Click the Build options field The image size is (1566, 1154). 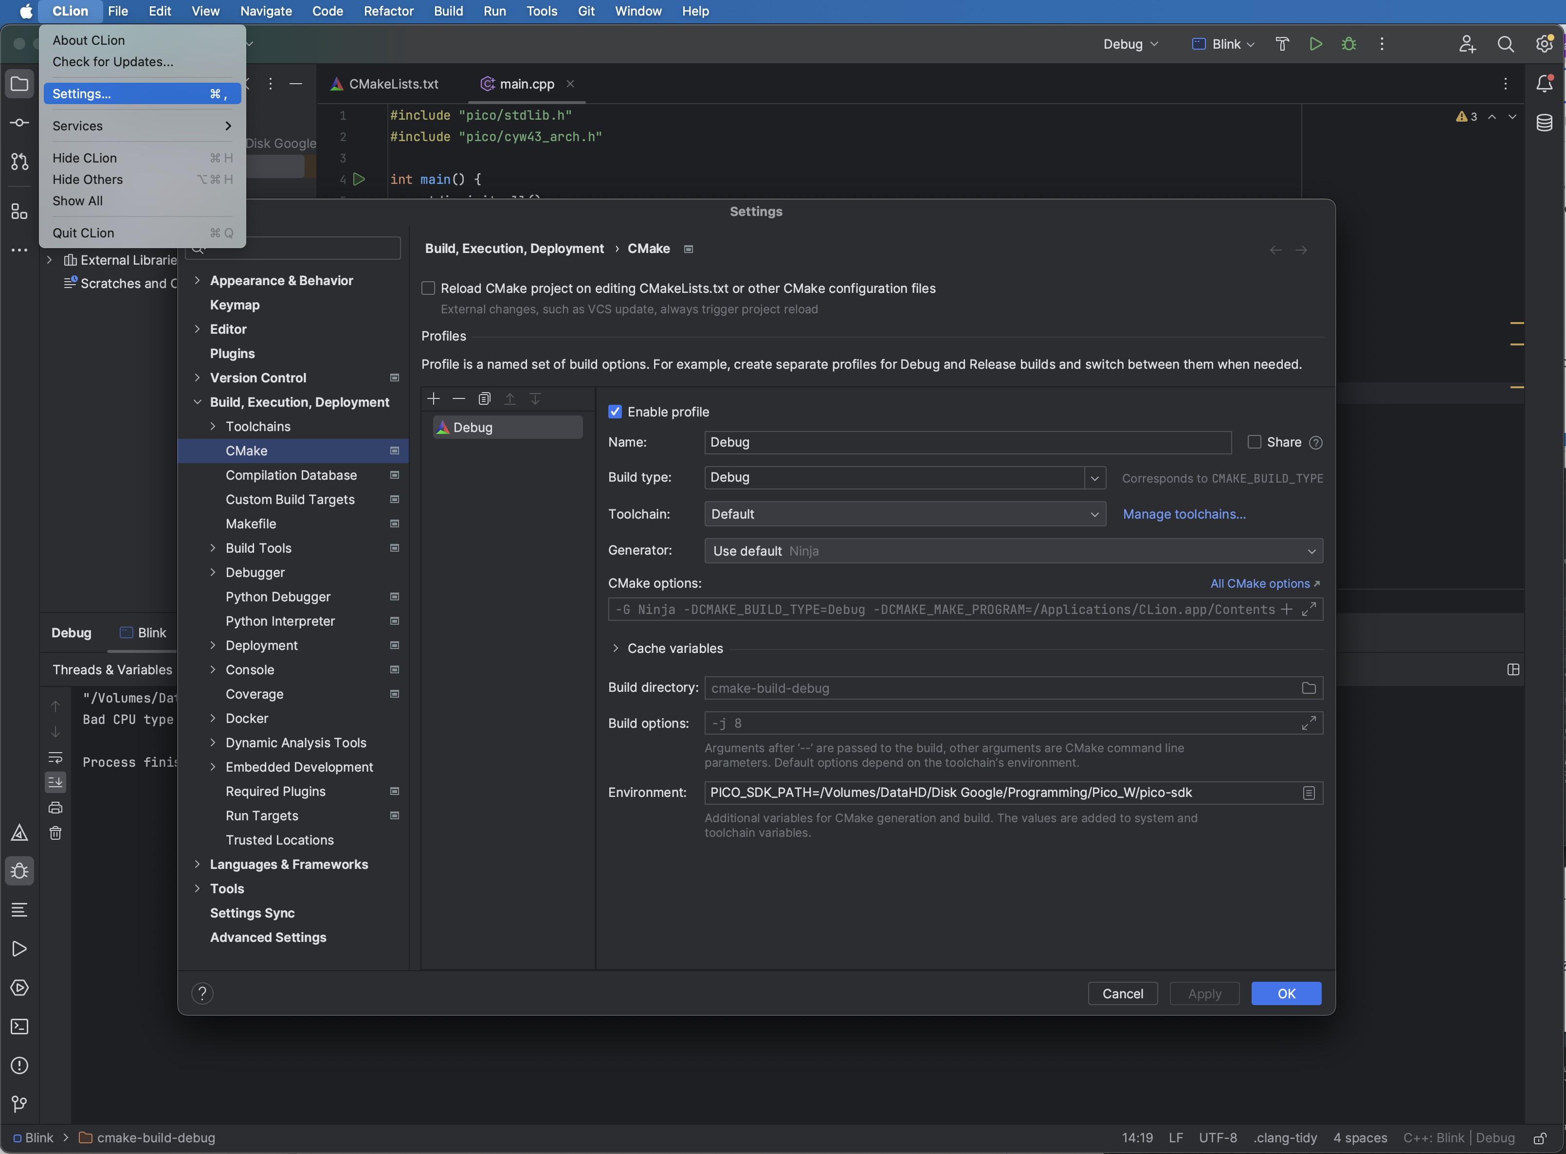pyautogui.click(x=1013, y=723)
